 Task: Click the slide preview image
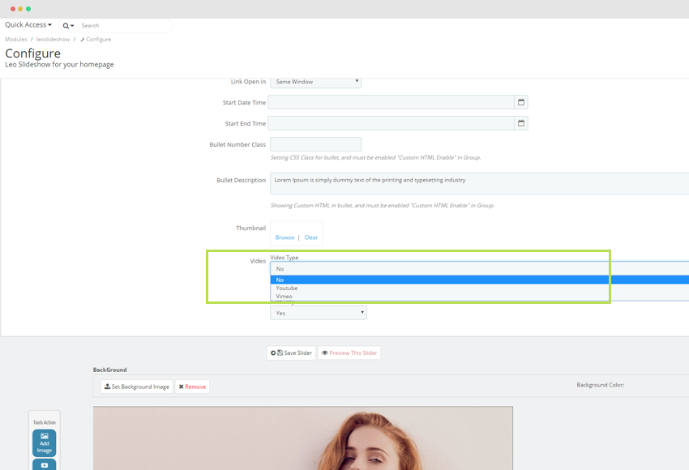pyautogui.click(x=303, y=438)
